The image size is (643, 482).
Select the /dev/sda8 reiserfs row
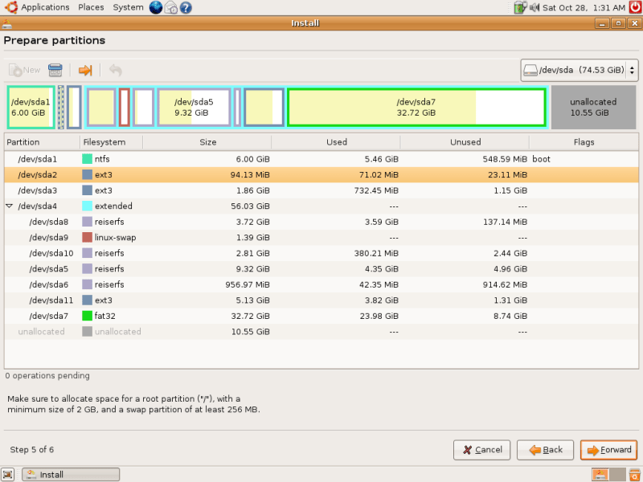pyautogui.click(x=321, y=222)
